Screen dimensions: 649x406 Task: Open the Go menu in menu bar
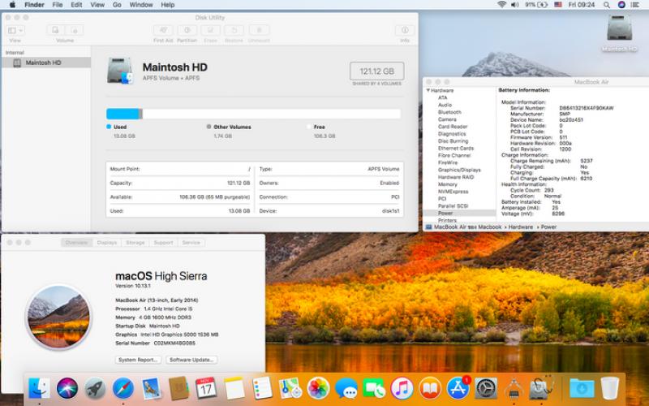click(117, 5)
